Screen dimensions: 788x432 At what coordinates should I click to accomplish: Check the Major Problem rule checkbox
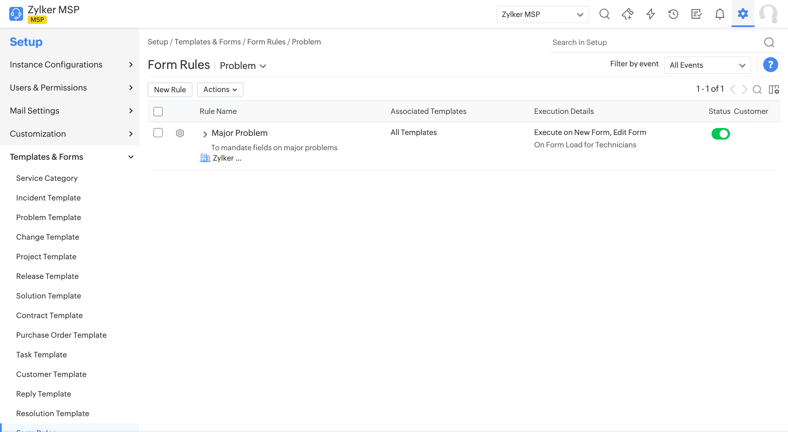click(x=158, y=133)
